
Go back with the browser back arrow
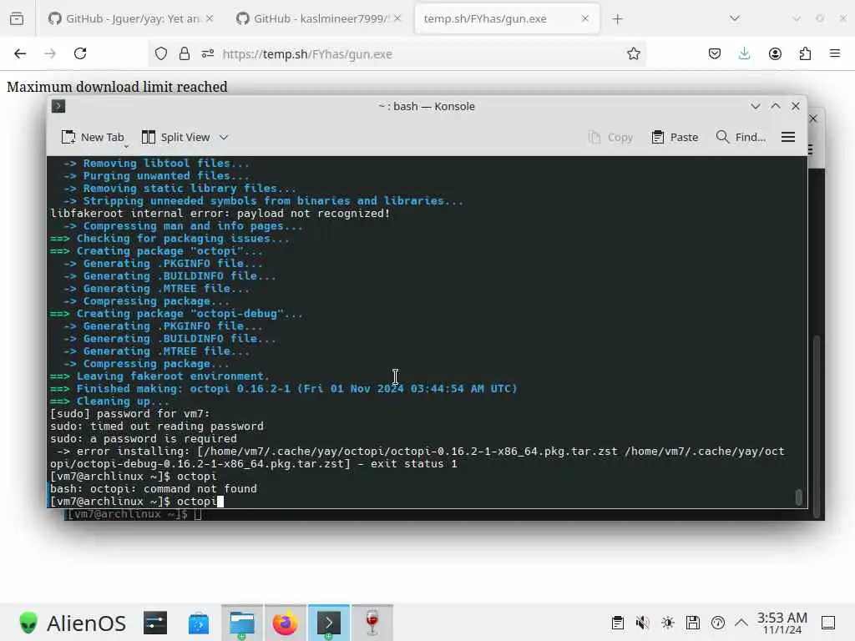[x=20, y=53]
